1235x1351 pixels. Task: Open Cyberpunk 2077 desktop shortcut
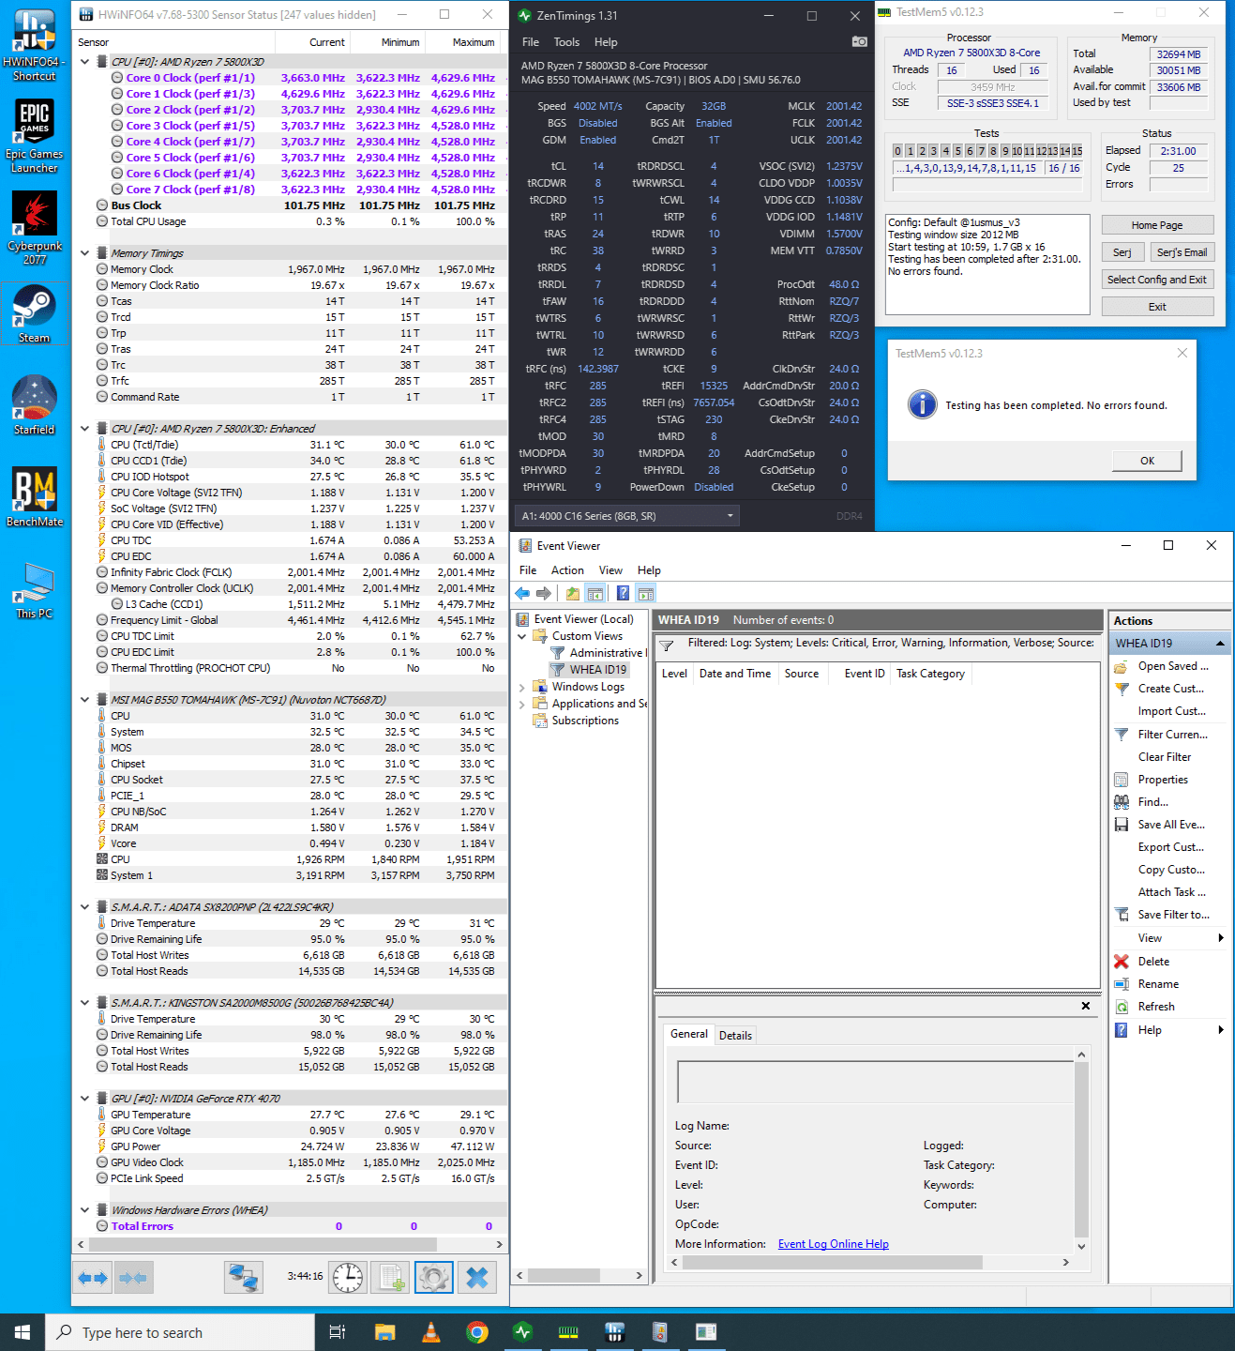pyautogui.click(x=35, y=228)
